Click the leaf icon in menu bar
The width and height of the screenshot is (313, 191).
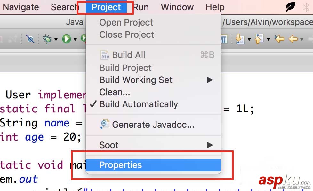click(x=290, y=7)
